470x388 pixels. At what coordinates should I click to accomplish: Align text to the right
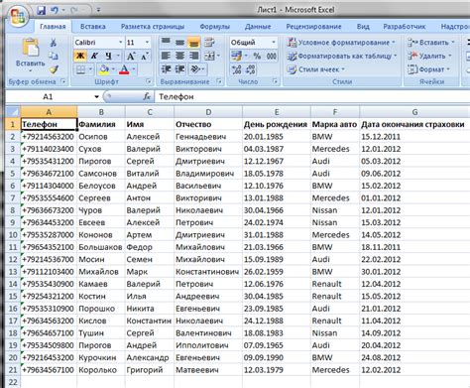pyautogui.click(x=193, y=56)
